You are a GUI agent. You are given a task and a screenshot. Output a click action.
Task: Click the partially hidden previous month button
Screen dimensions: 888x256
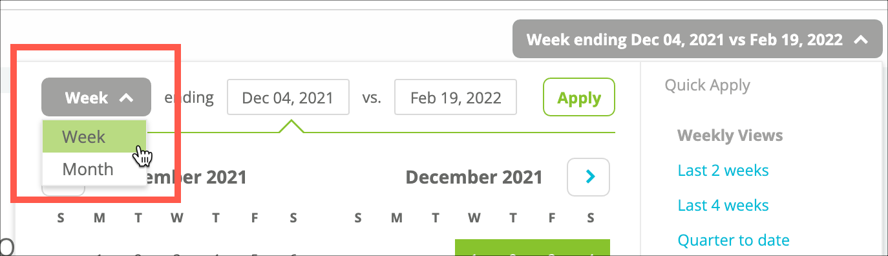point(63,190)
